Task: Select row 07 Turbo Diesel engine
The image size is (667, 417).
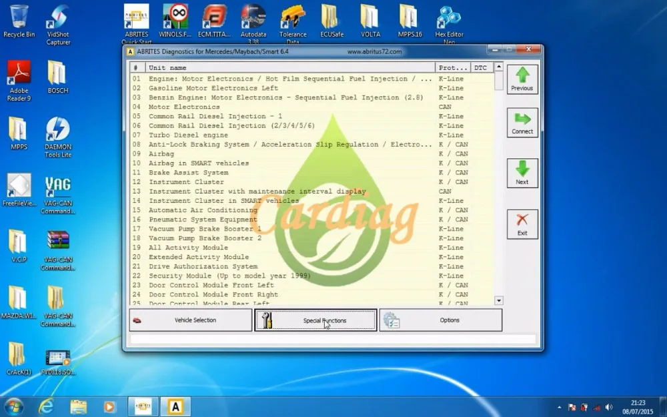Action: (312, 135)
